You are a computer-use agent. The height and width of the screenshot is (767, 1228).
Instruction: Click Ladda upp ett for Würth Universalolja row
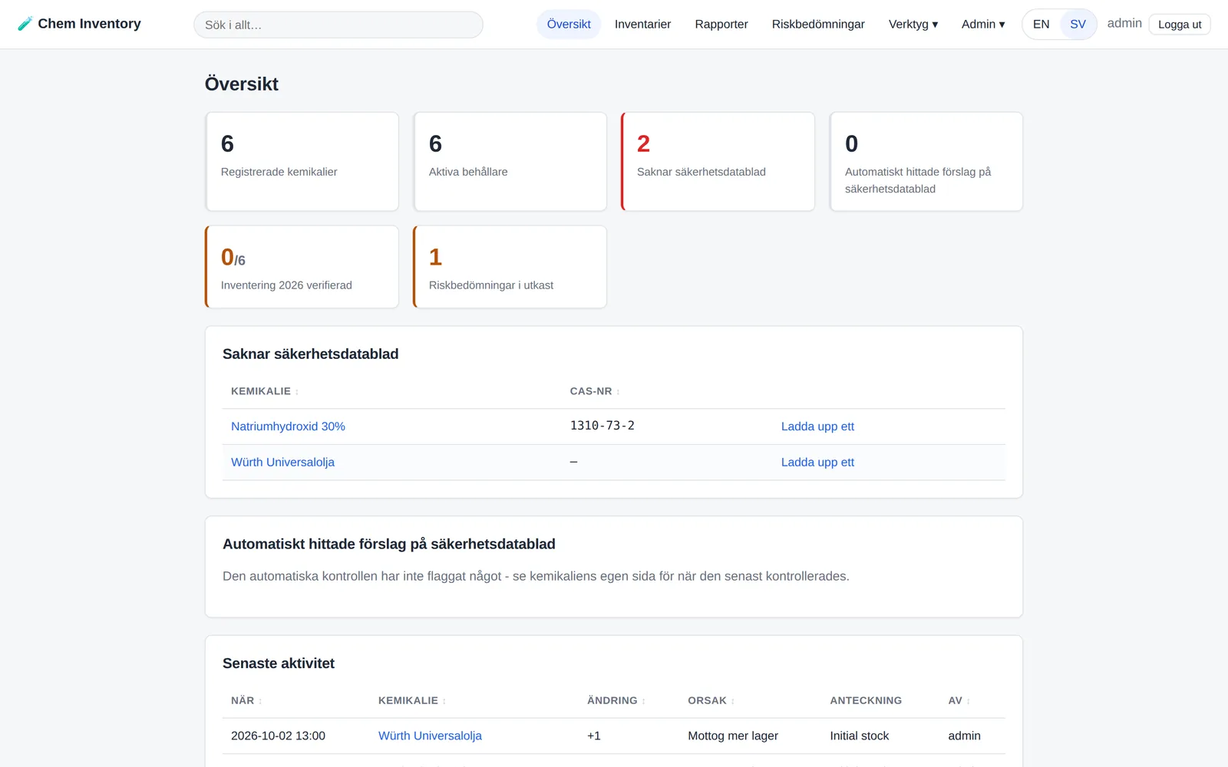click(817, 463)
